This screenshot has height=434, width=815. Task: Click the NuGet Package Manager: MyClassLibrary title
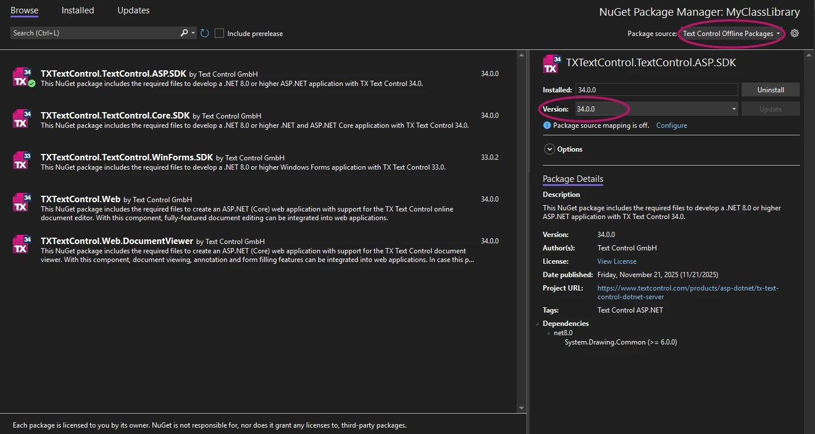(699, 12)
